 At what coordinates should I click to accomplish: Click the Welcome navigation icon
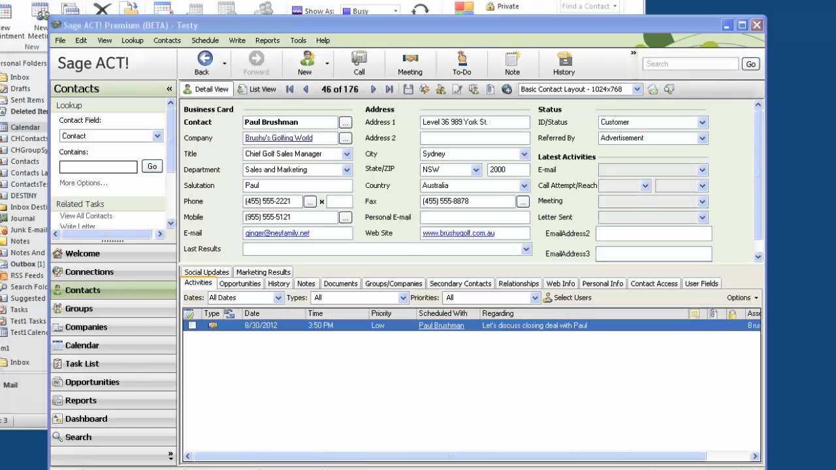[x=58, y=253]
